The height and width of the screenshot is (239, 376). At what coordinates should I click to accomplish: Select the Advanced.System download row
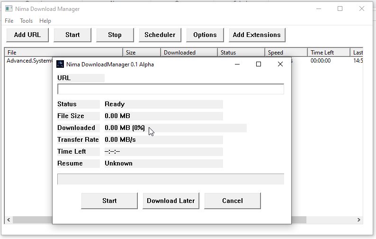[x=29, y=61]
